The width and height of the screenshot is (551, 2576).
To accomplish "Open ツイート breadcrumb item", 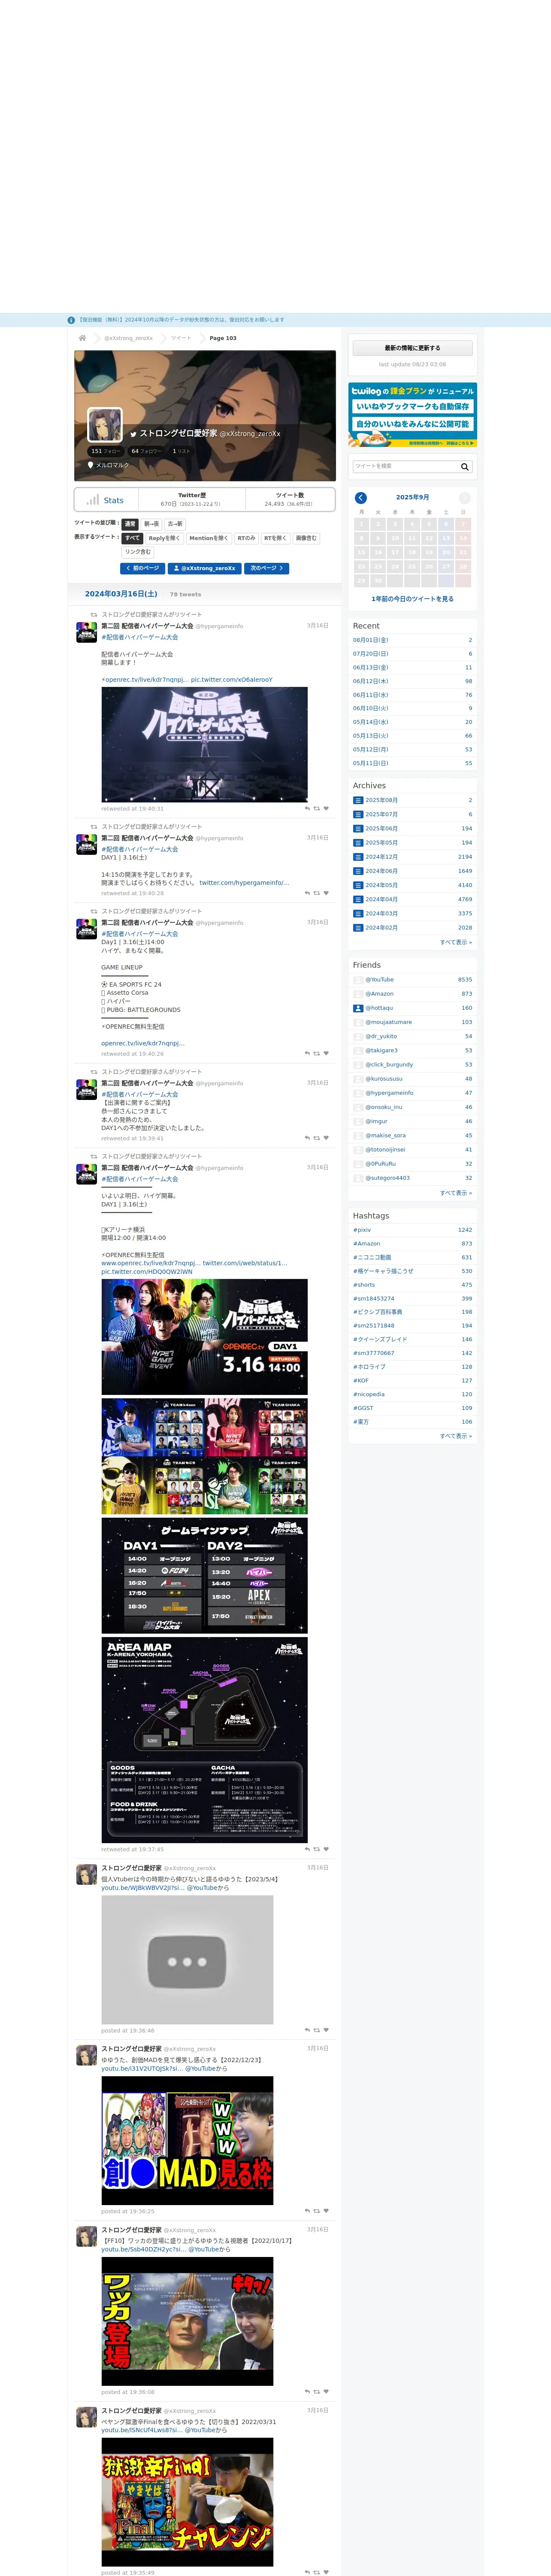I will click(x=181, y=338).
